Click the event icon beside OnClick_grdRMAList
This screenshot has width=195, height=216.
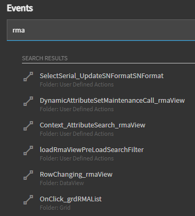tap(28, 200)
